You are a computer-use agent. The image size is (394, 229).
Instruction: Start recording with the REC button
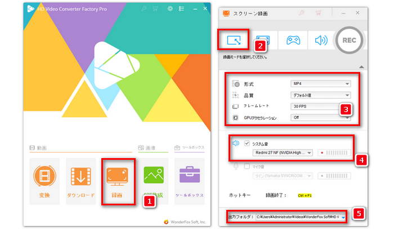(349, 40)
